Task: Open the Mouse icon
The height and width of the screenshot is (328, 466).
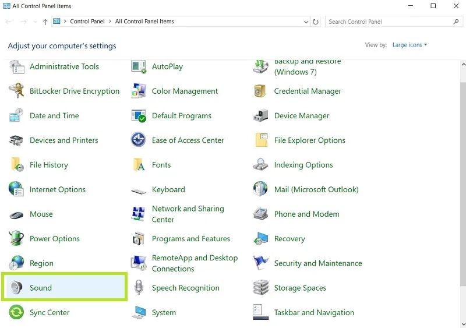Action: tap(16, 215)
